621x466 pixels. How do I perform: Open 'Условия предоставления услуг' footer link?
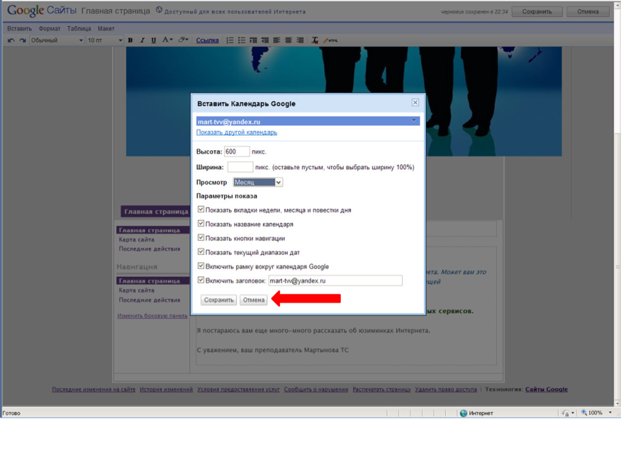tap(239, 389)
